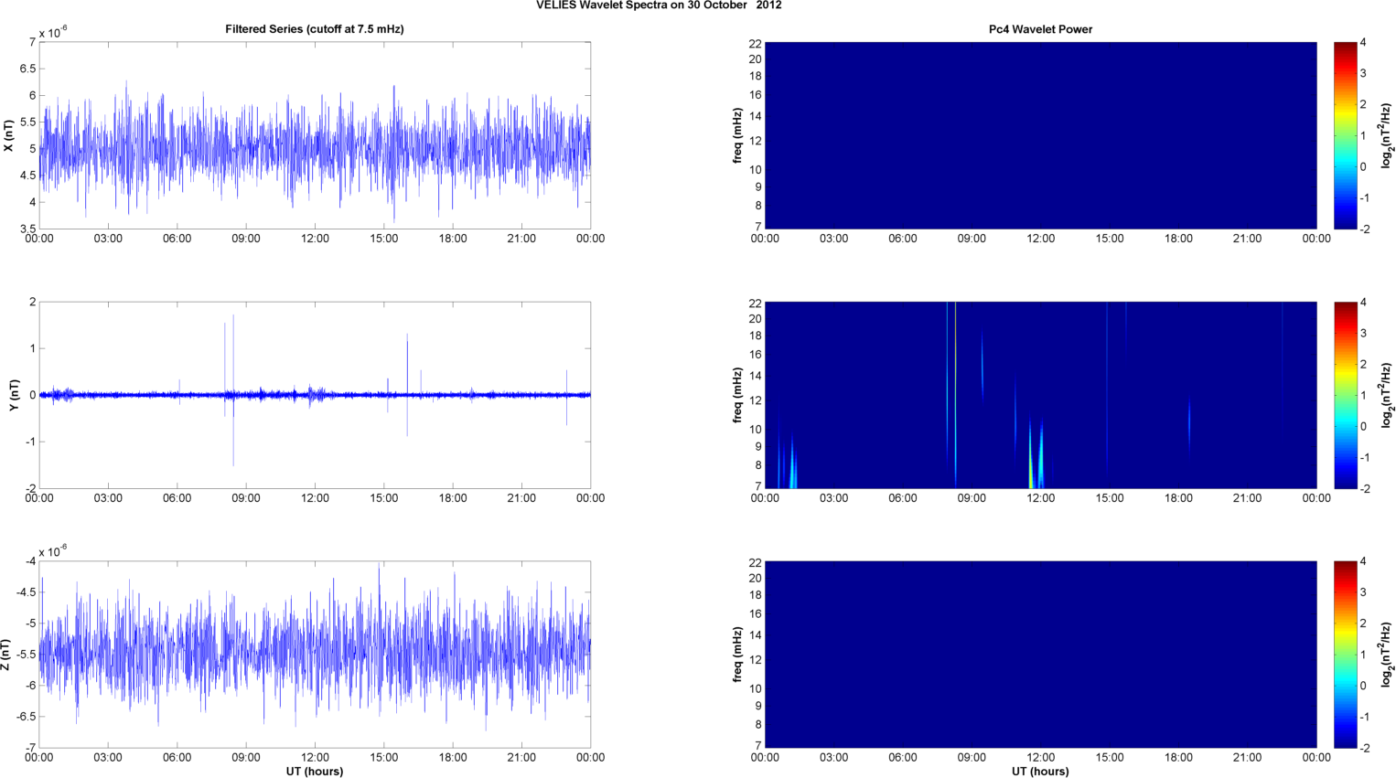Click the "x 10⁻⁶" exponent above the X plot
This screenshot has height=778, width=1396.
click(x=53, y=32)
